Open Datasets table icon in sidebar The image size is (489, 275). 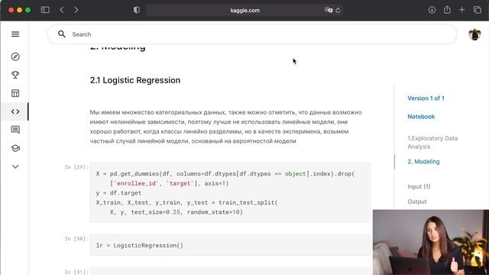tap(15, 93)
